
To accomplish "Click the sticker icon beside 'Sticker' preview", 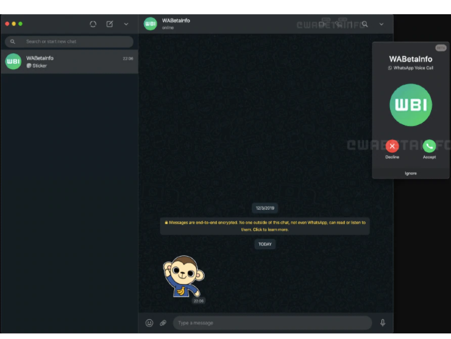I will (29, 66).
